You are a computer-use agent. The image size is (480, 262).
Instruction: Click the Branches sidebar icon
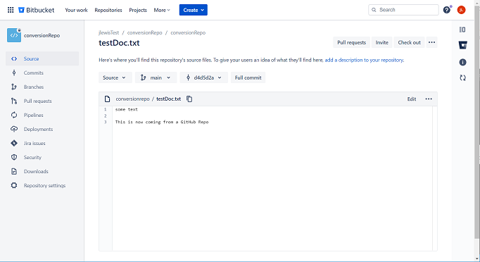[14, 87]
